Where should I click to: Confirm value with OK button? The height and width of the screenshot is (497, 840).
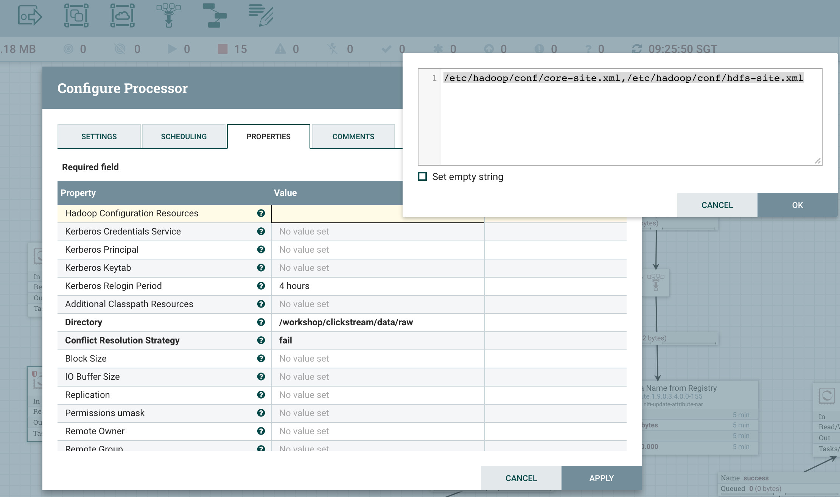[x=798, y=205]
